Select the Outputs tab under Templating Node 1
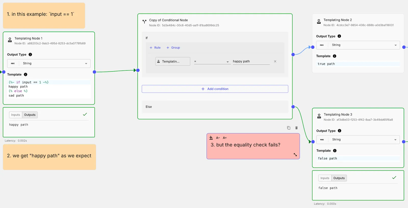This screenshot has height=208, width=408. (x=30, y=115)
